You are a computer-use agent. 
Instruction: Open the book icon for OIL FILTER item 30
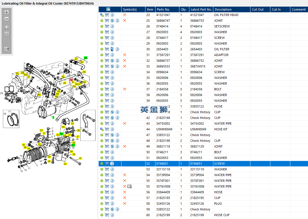[x=112, y=49]
